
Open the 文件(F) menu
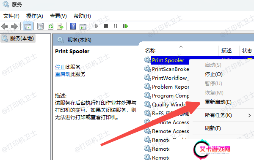point(11,16)
